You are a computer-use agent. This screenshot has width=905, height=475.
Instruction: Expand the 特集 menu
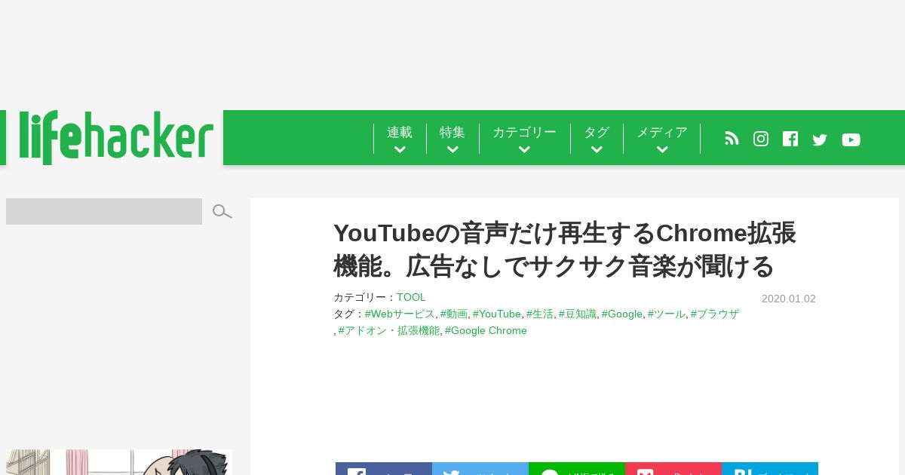click(x=452, y=139)
